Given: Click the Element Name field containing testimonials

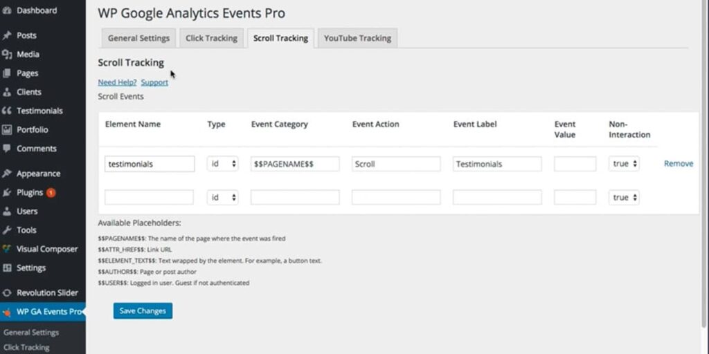Looking at the screenshot, I should coord(150,164).
